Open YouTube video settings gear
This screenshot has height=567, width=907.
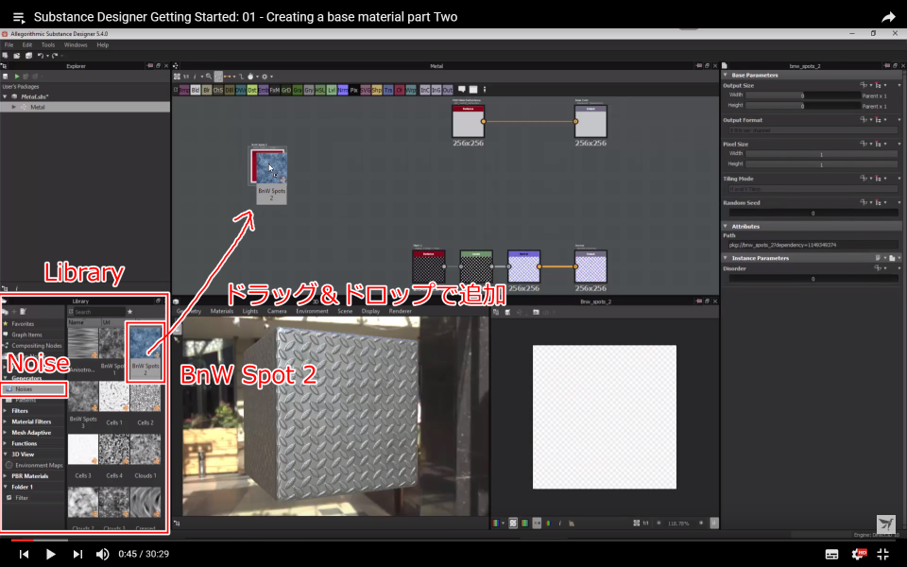(x=859, y=554)
